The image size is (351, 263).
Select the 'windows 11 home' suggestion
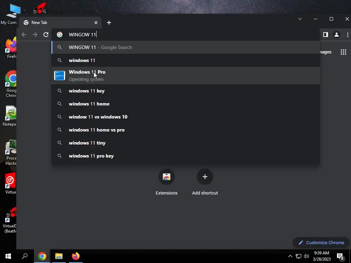coord(186,104)
